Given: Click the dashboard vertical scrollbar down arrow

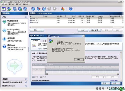Looking at the screenshot, I should pyautogui.click(x=121, y=80).
